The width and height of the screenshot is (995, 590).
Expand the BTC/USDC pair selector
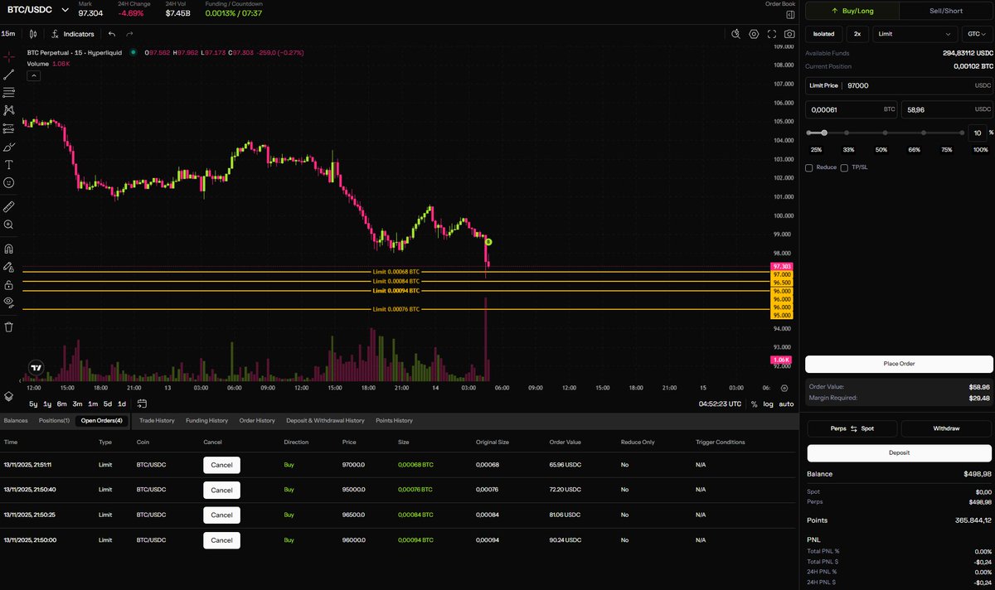(38, 11)
